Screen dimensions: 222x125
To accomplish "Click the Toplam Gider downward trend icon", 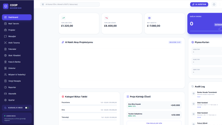I will coord(106,18).
